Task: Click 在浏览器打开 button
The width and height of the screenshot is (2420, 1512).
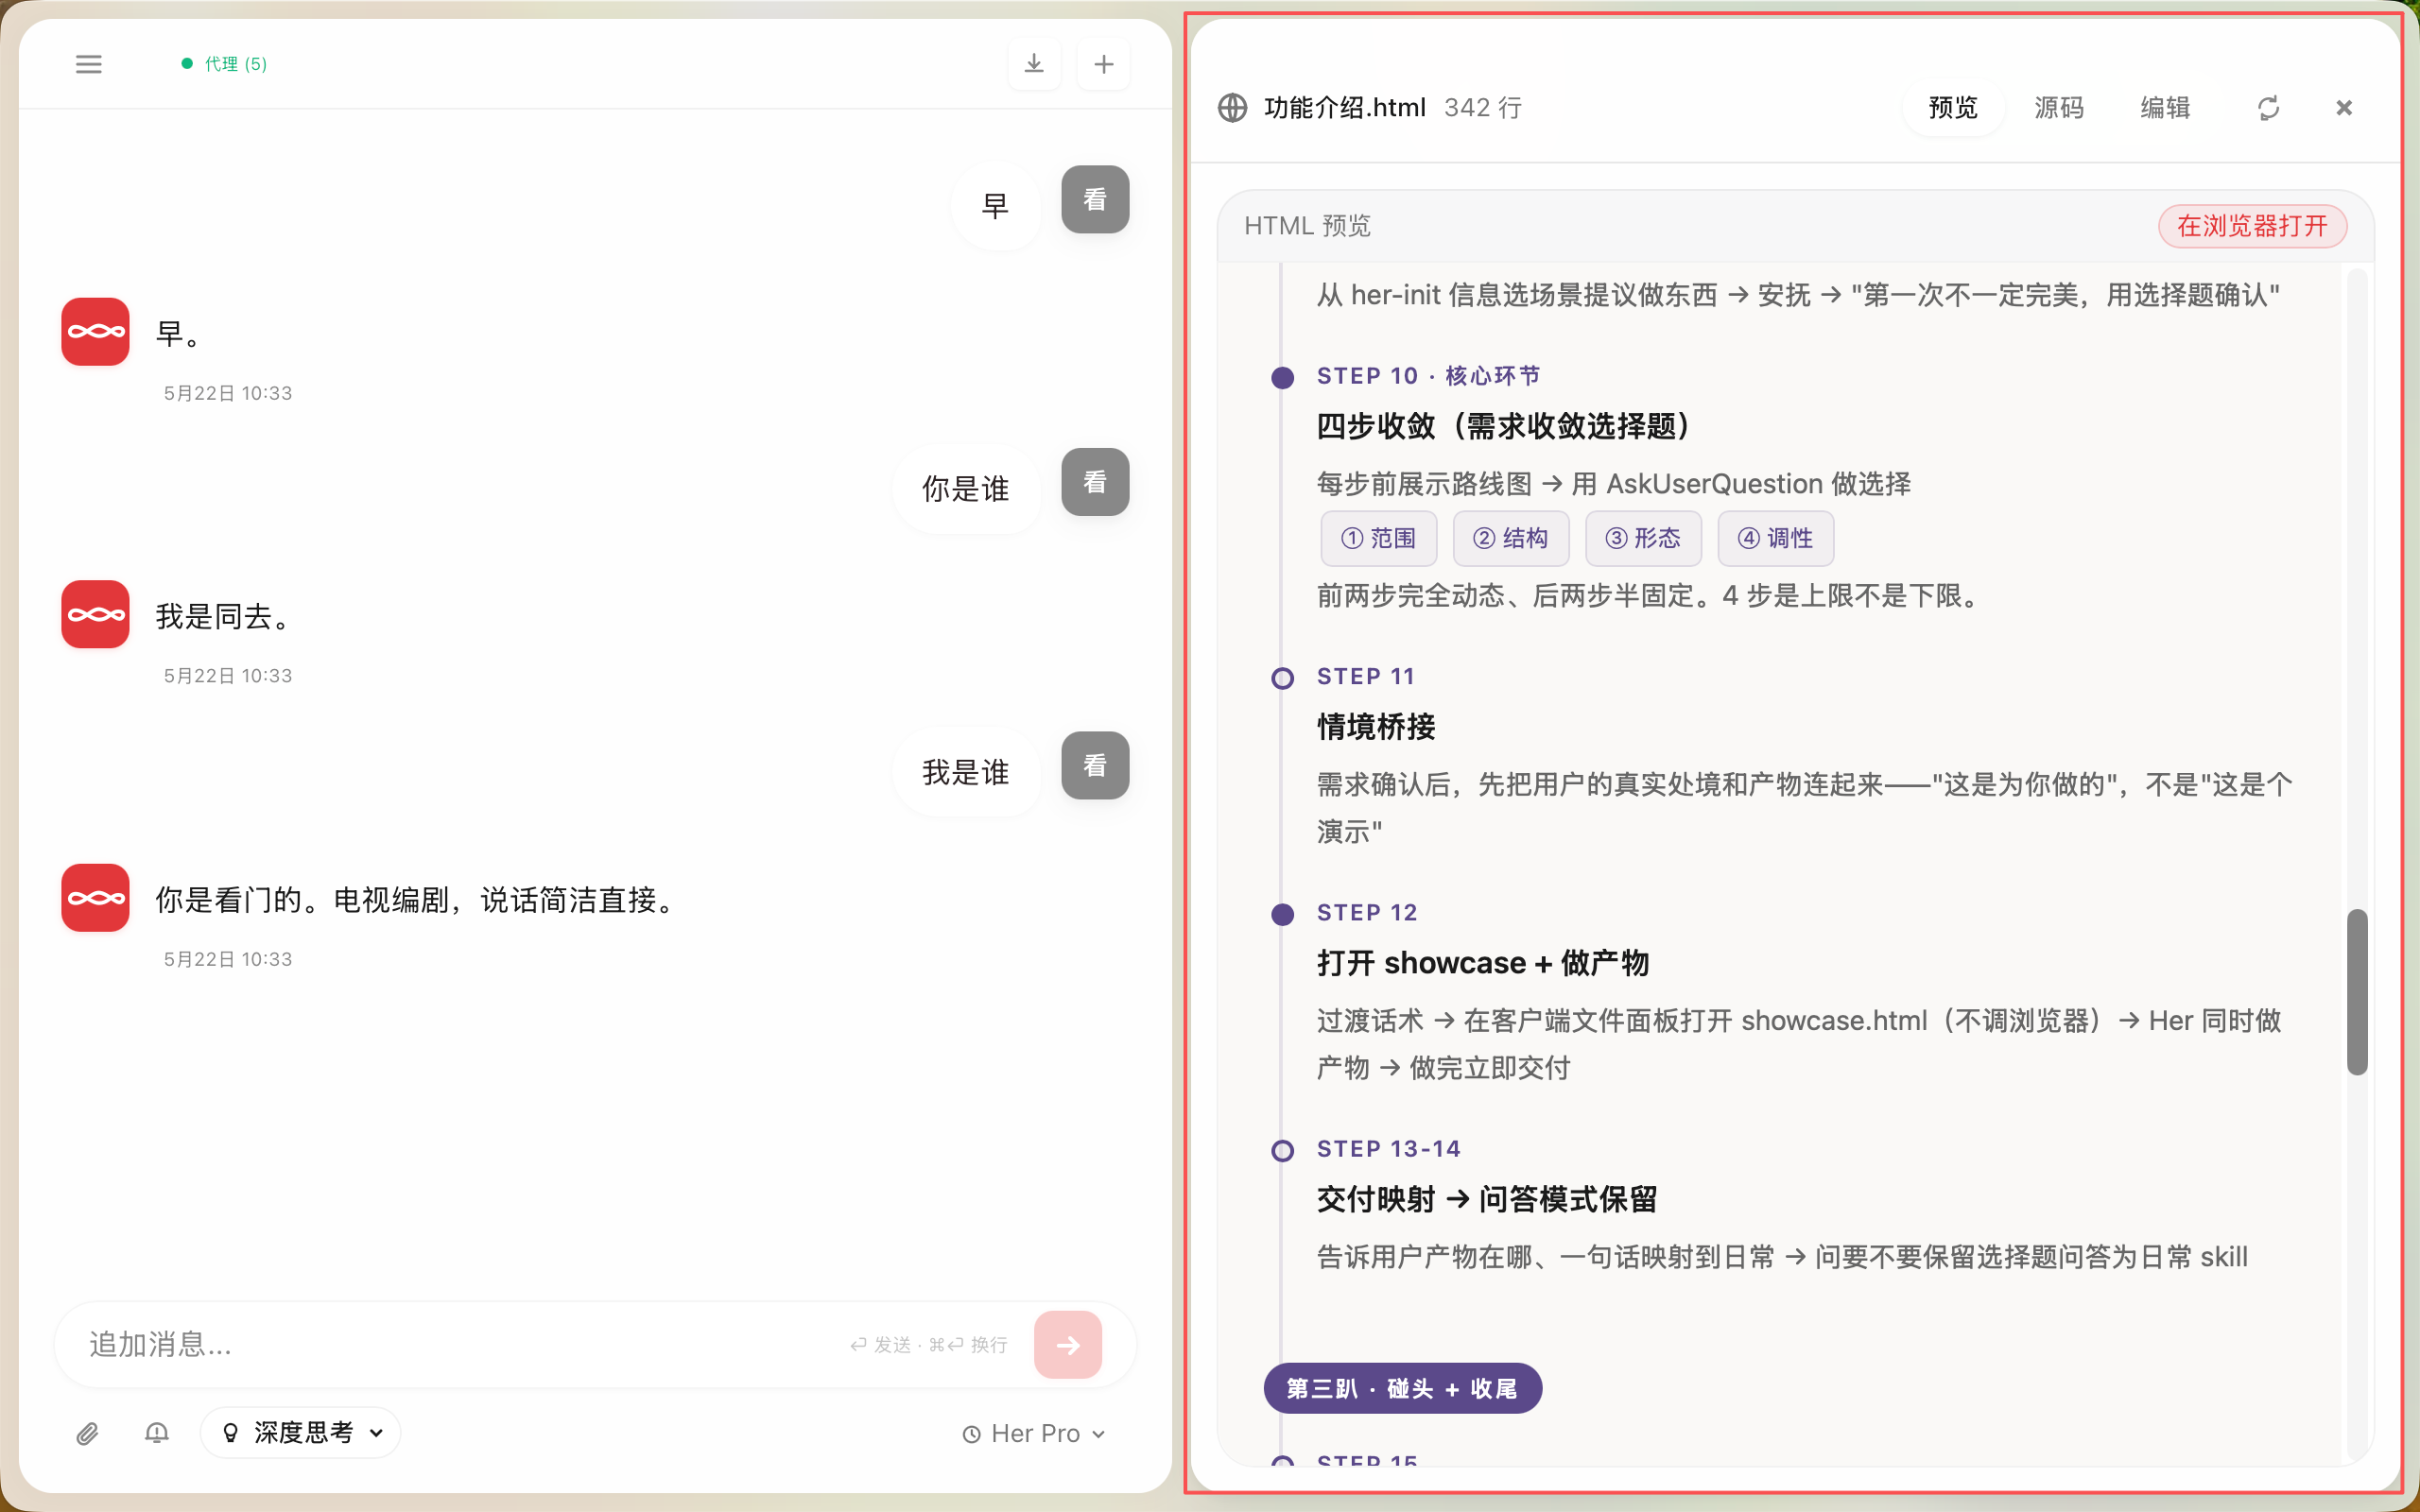Action: tap(2252, 226)
